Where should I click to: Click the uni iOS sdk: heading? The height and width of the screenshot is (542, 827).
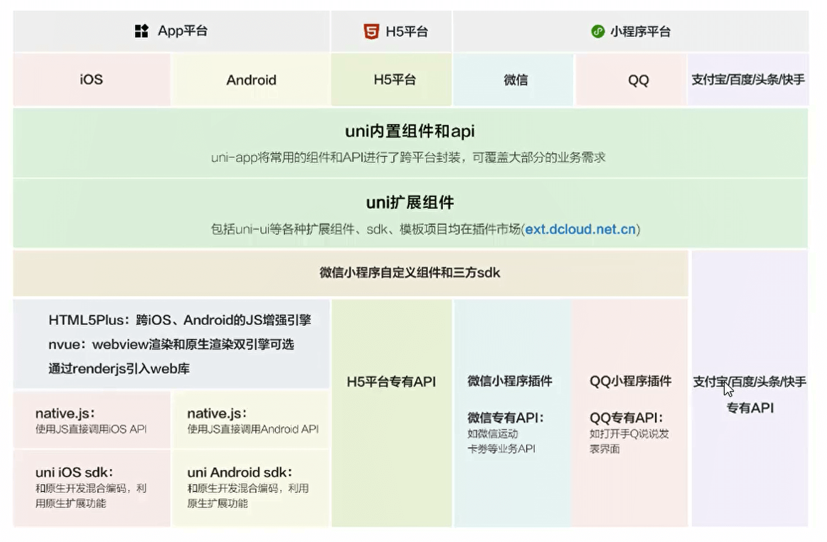point(74,472)
